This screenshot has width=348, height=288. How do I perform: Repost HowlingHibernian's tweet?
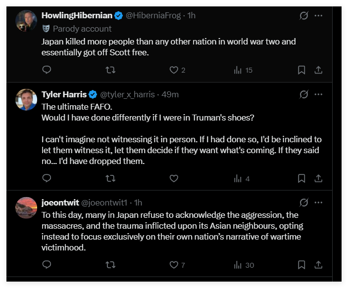(x=111, y=70)
